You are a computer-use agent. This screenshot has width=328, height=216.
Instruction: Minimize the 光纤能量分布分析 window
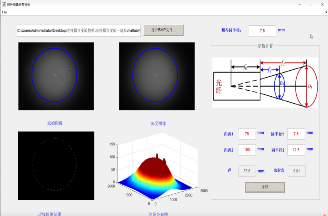tap(299, 5)
